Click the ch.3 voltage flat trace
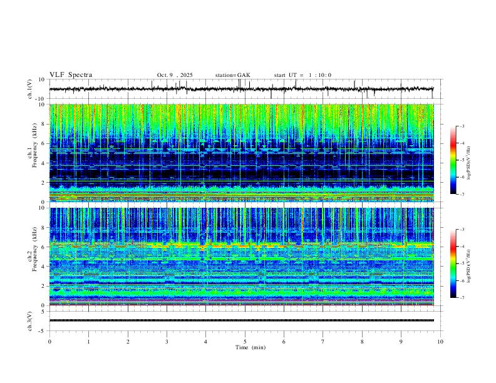 point(241,320)
